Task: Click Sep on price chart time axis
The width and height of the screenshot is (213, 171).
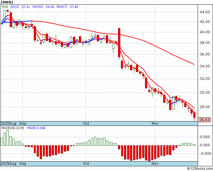Action: point(23,123)
